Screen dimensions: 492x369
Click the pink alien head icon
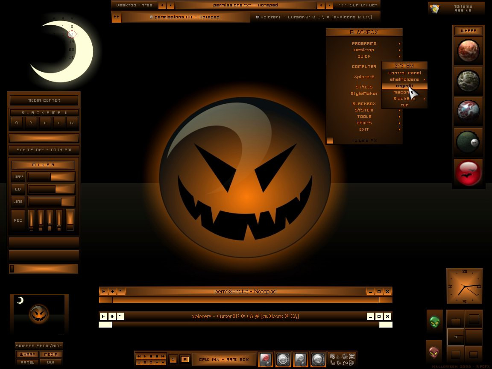point(434,352)
